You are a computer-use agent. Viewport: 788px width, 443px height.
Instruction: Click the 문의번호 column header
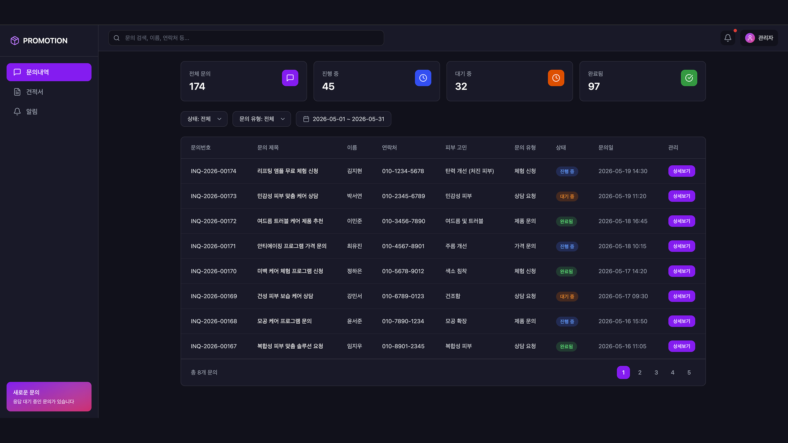(201, 148)
